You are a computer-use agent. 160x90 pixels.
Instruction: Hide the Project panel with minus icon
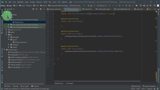pos(44,9)
